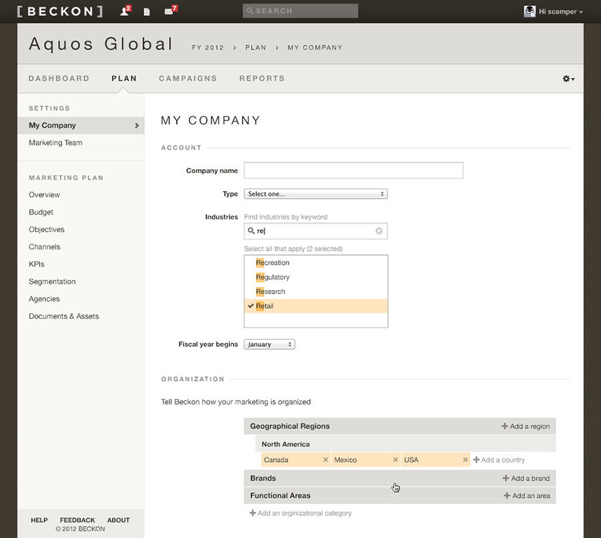Image resolution: width=601 pixels, height=538 pixels.
Task: Open the Agencies section
Action: [44, 299]
